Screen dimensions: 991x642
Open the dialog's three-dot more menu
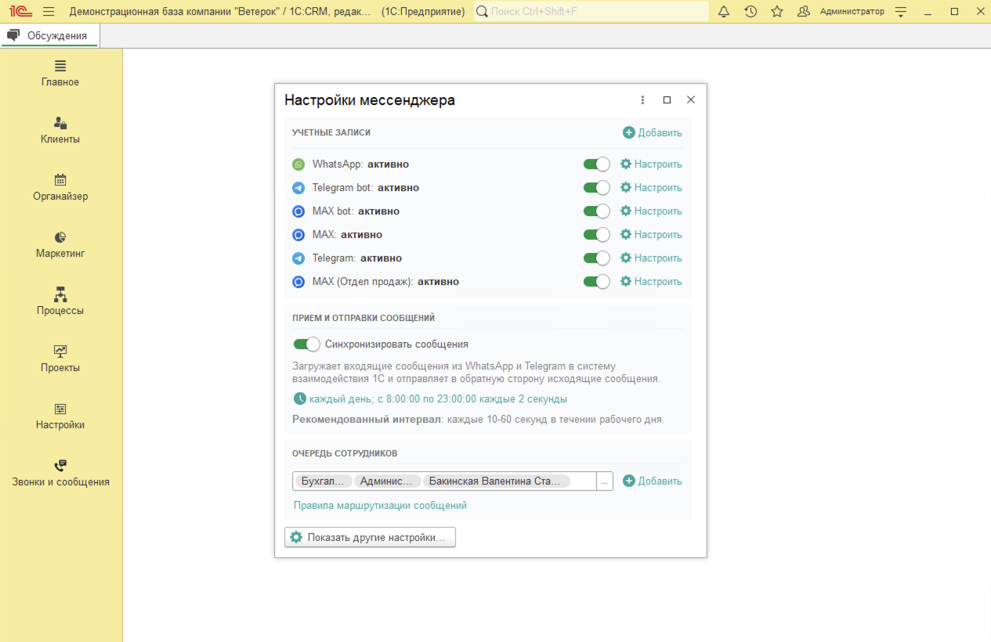[x=643, y=100]
